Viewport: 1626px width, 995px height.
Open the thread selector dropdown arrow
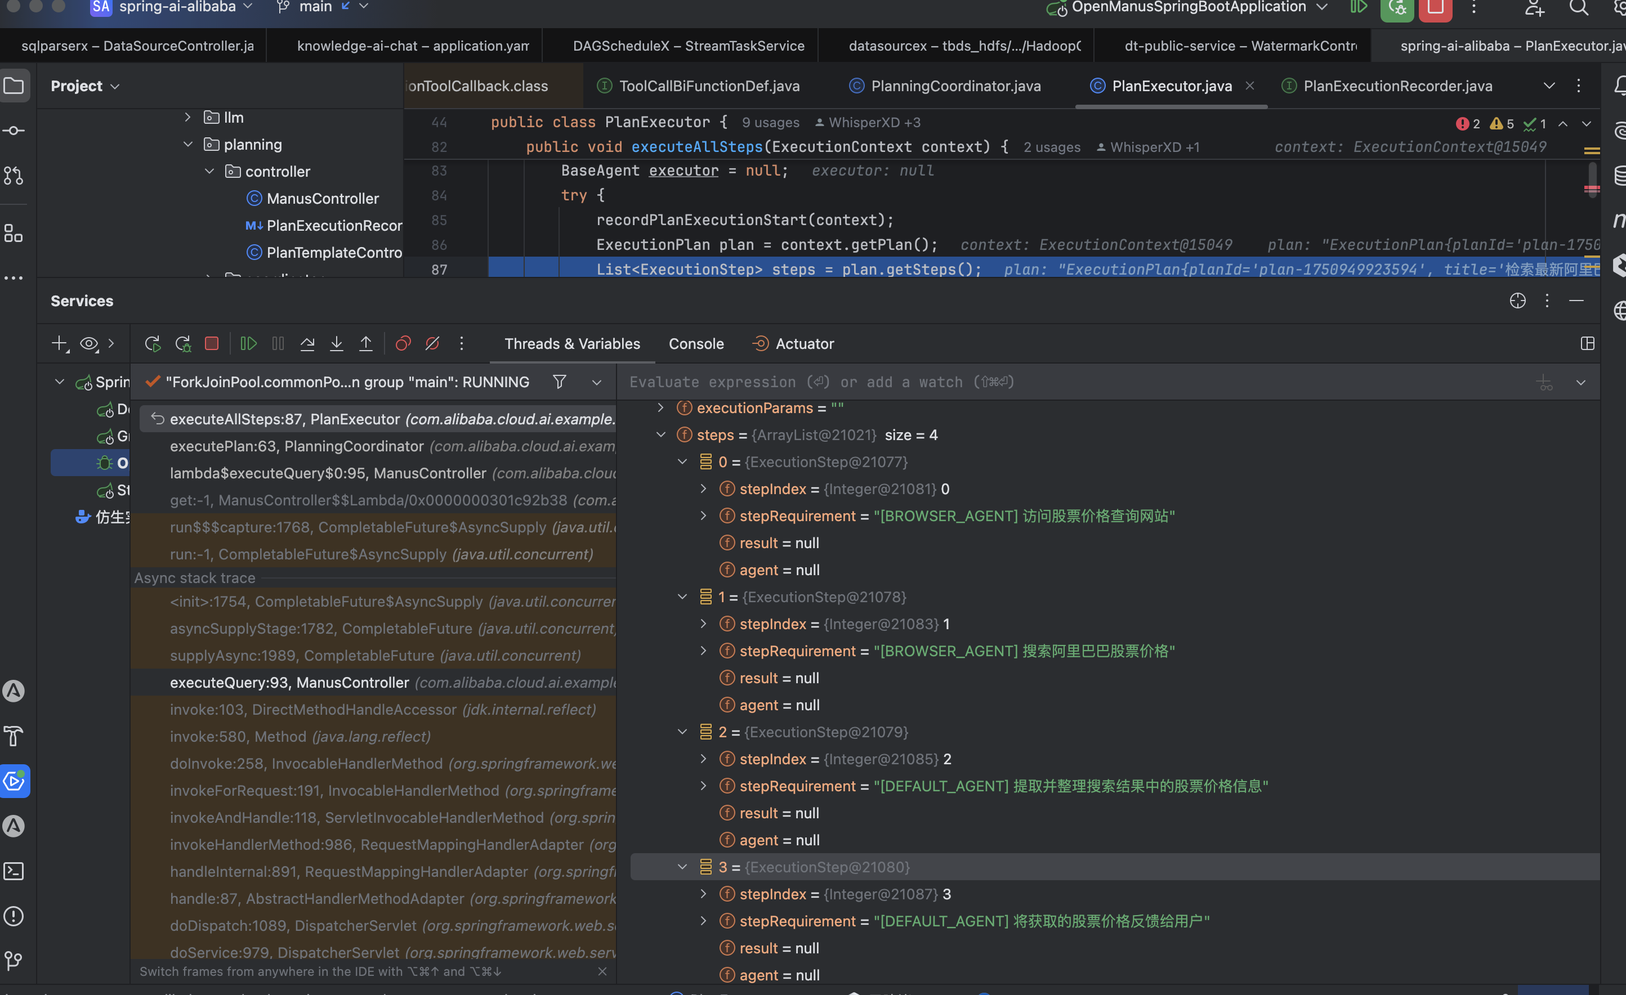tap(597, 383)
